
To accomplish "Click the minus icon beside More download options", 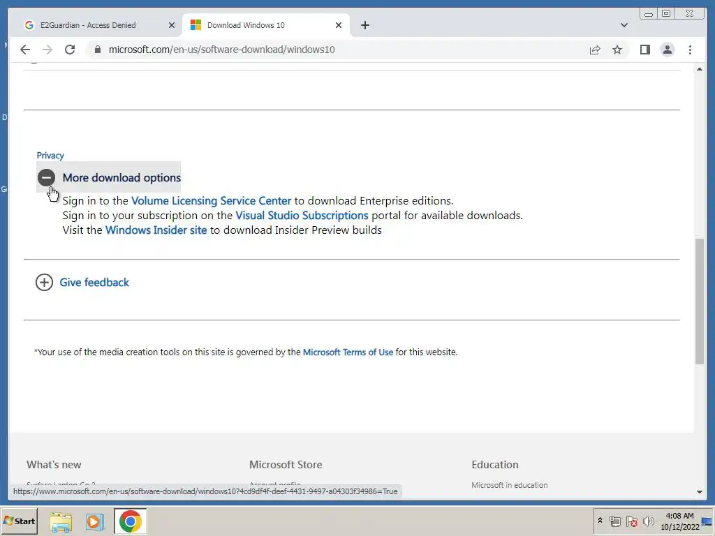I will click(x=46, y=177).
